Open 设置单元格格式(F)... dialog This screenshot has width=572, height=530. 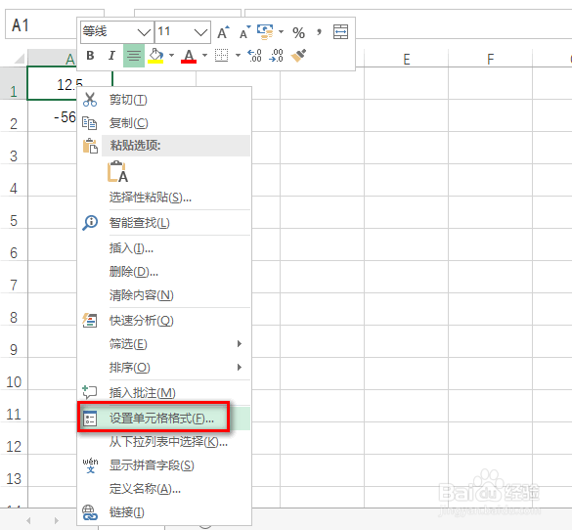[x=164, y=419]
